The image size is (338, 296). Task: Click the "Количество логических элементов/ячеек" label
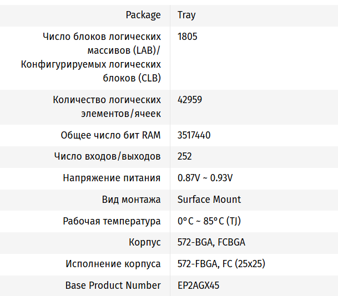click(x=107, y=106)
